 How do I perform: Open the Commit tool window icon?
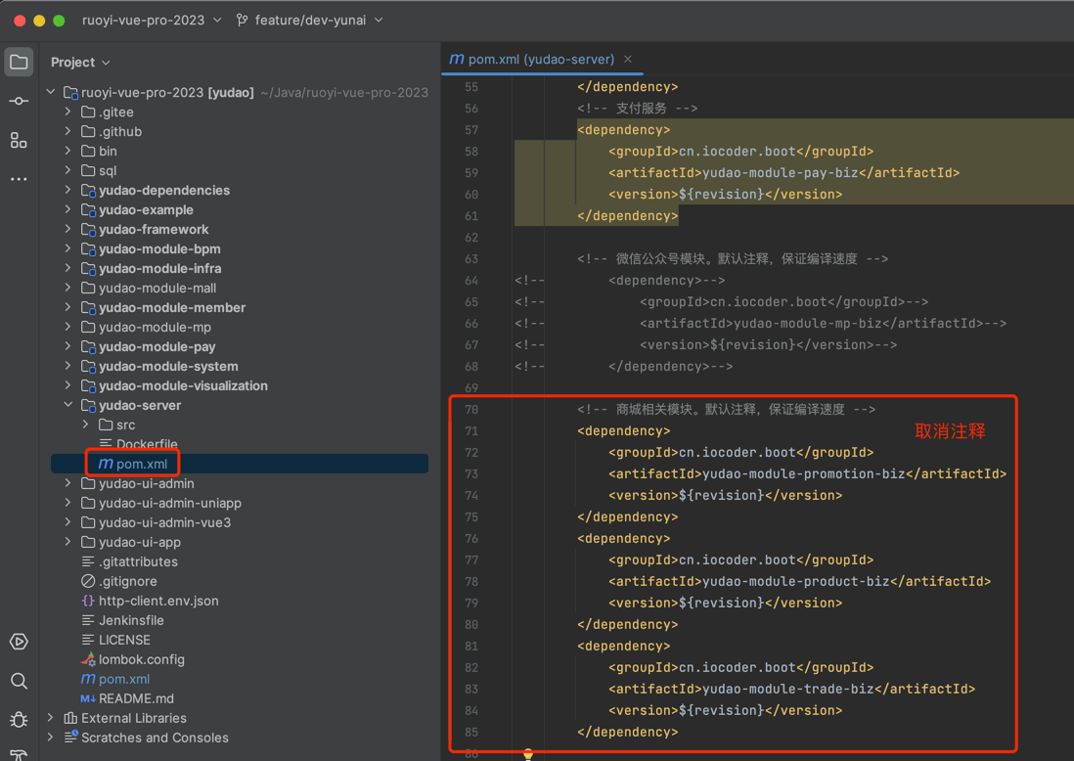click(19, 102)
